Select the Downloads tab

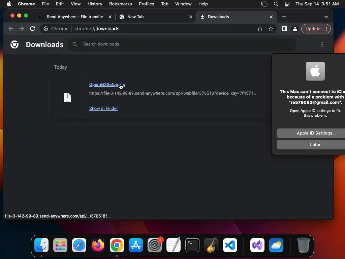[237, 17]
